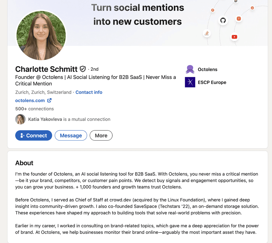Select the ESCP Europe logo
This screenshot has height=243, width=272.
190,82
